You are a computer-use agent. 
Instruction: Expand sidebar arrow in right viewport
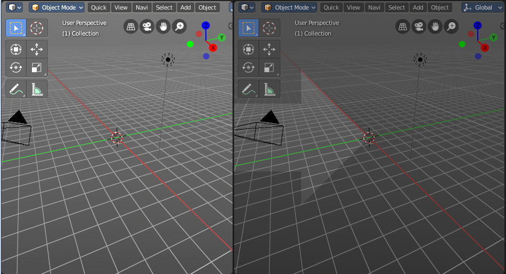tap(503, 26)
